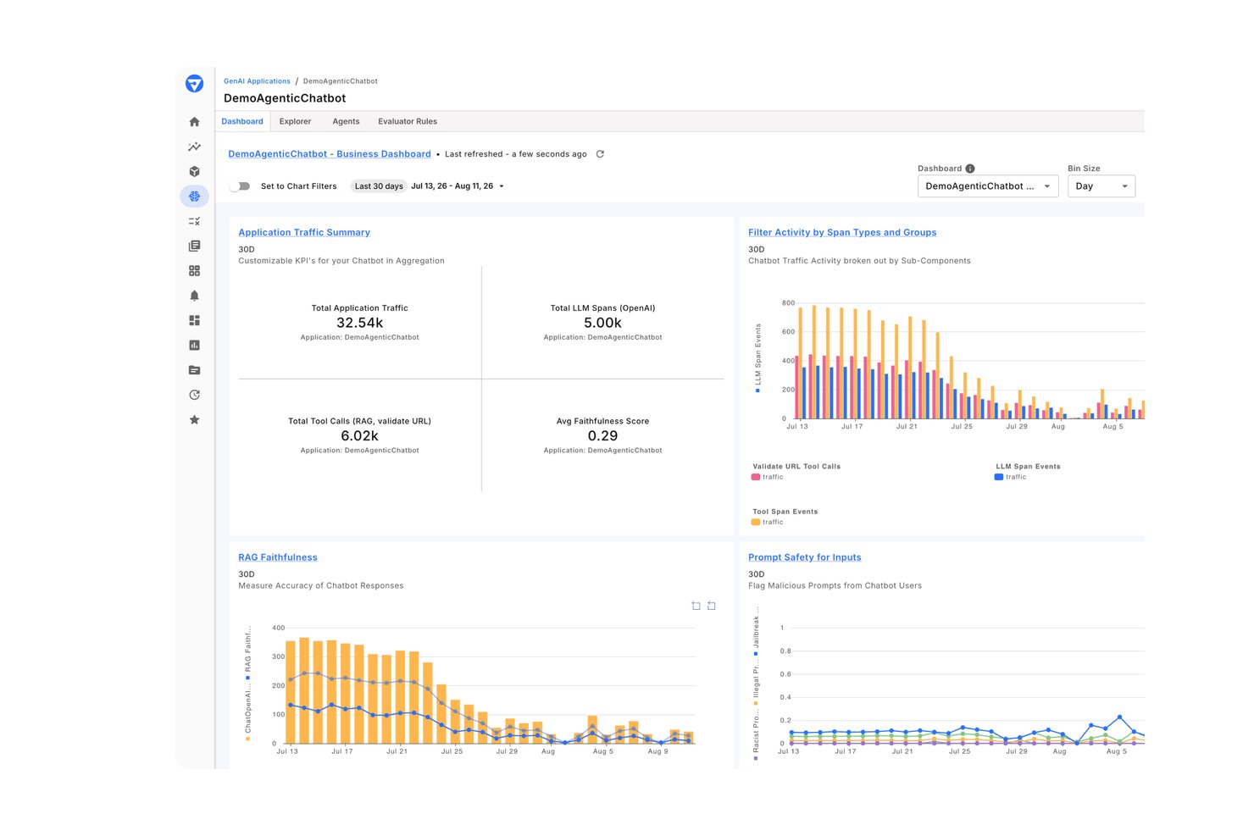Screen dimensions: 1254x836
Task: Click the GenAI Applications breadcrumb link
Action: pos(257,81)
